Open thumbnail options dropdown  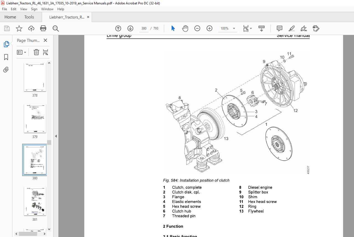(x=22, y=52)
